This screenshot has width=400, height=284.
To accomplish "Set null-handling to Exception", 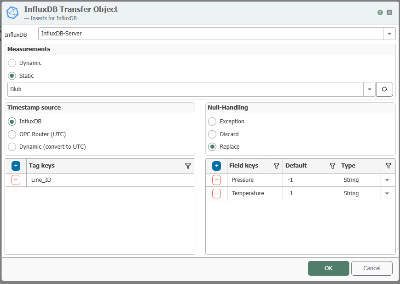I will pos(212,122).
